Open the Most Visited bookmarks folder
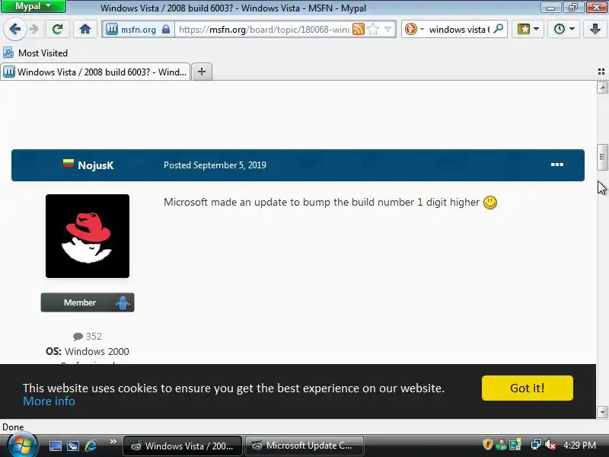Viewport: 609px width, 457px height. (x=36, y=53)
